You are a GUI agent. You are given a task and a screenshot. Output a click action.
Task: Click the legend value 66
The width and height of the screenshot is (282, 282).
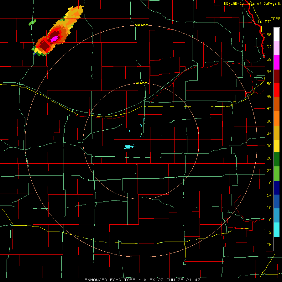269,34
